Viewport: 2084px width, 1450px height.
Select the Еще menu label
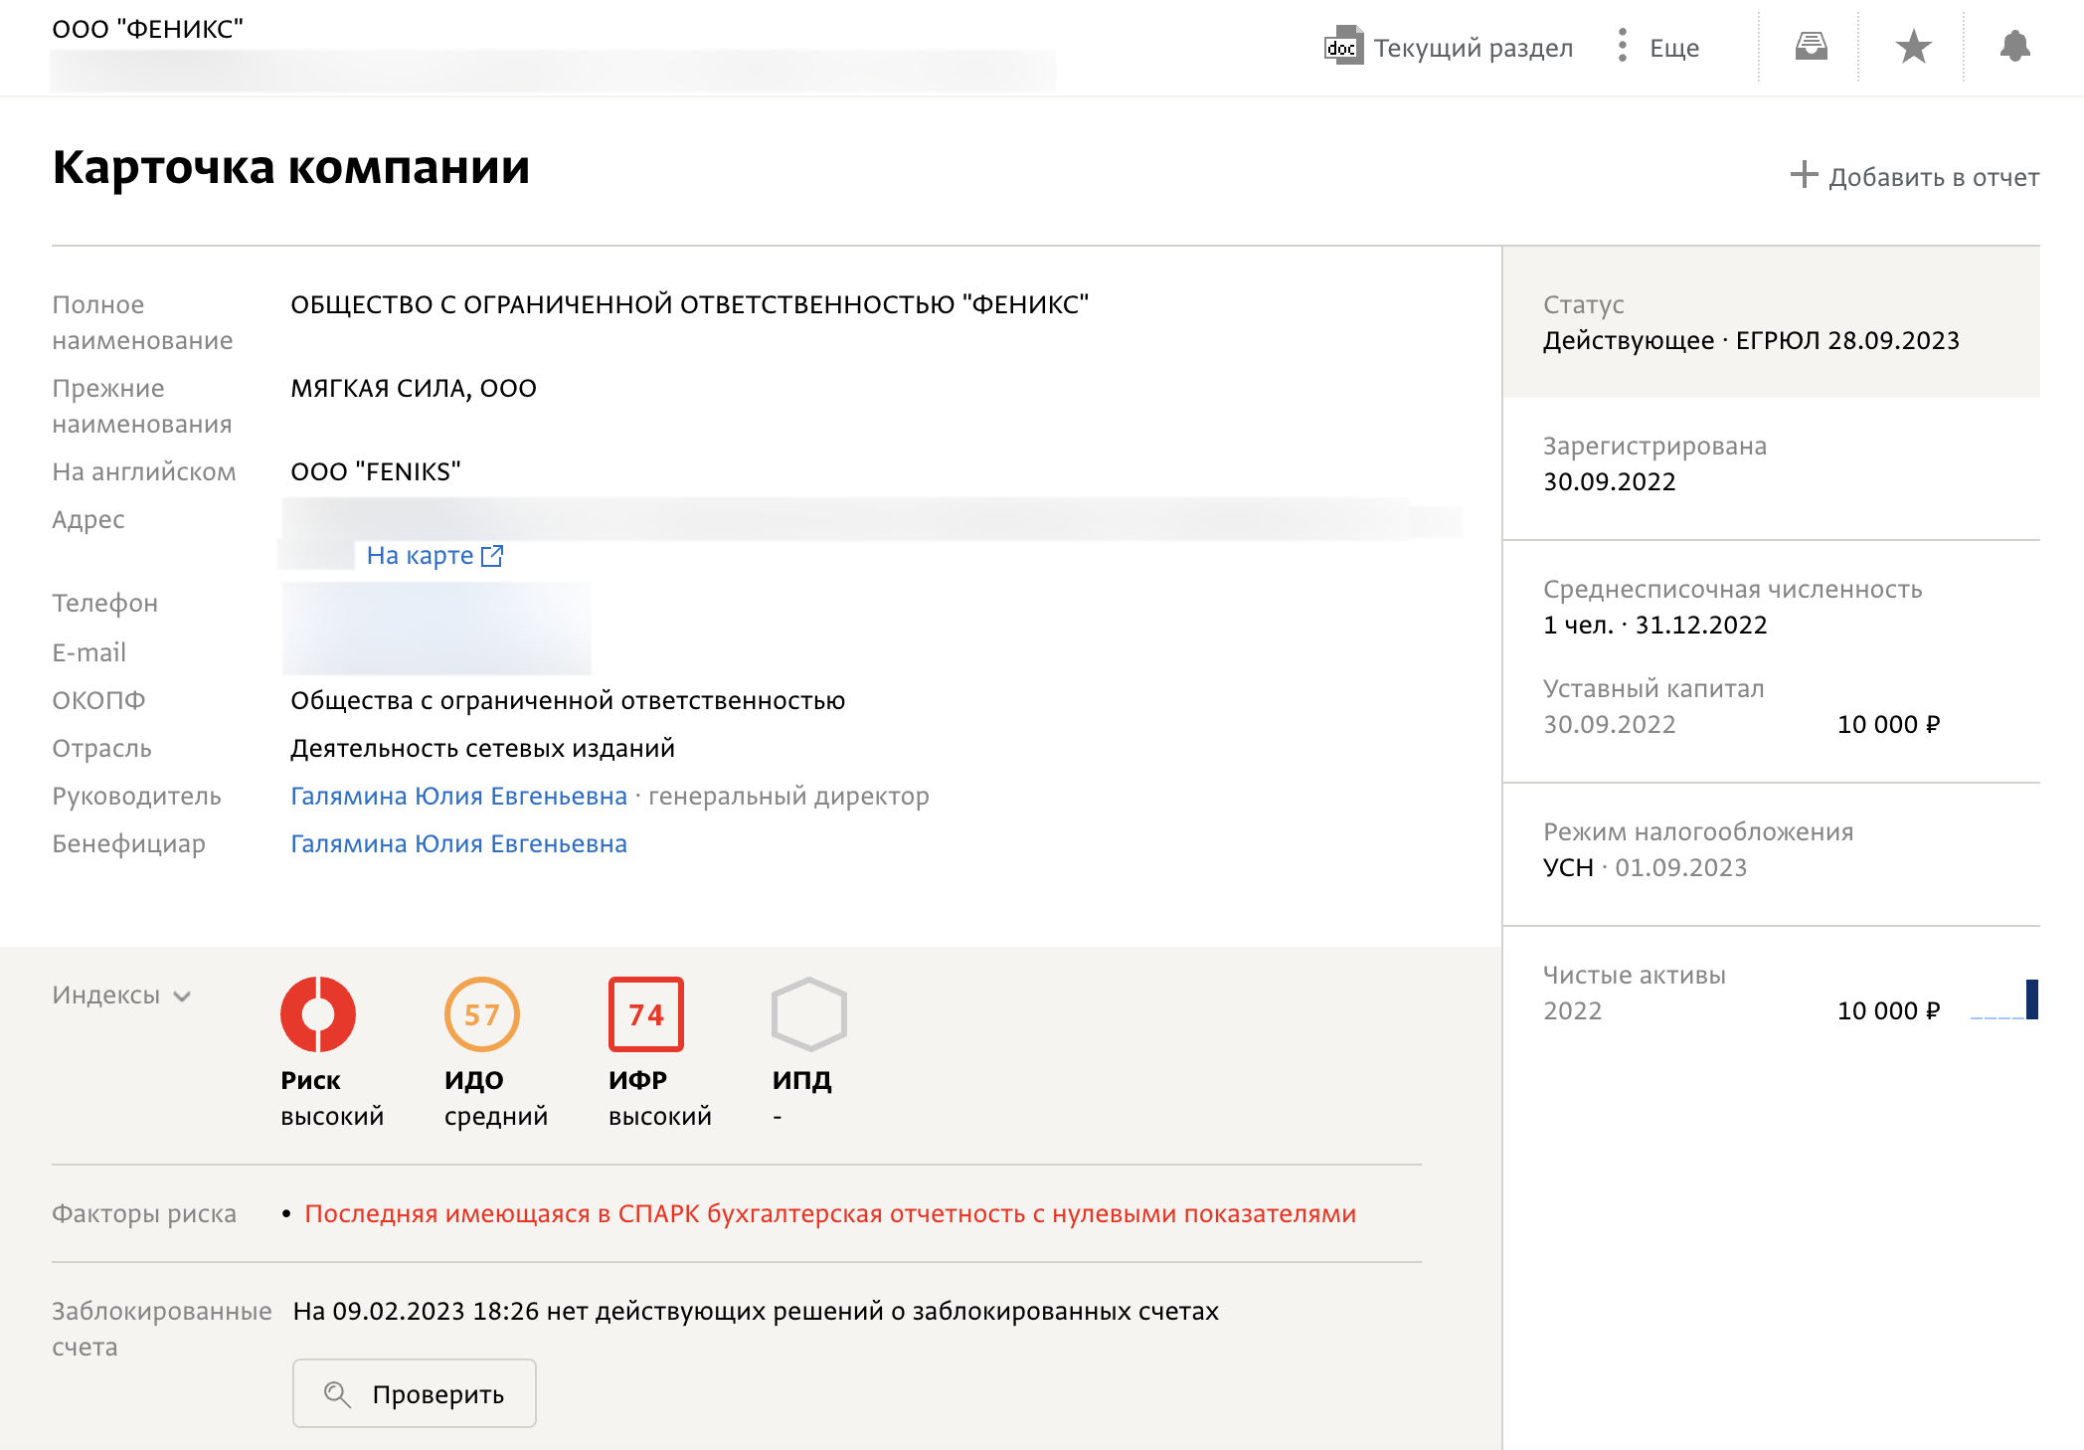pyautogui.click(x=1674, y=48)
